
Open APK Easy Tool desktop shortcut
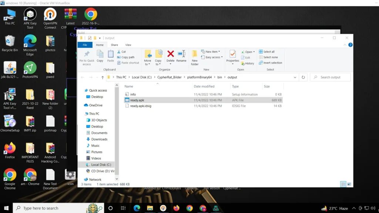pyautogui.click(x=30, y=18)
